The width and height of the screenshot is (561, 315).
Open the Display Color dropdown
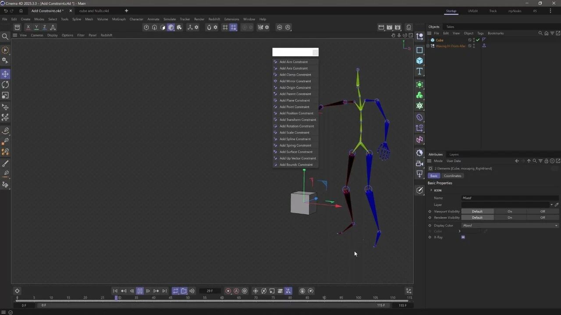[510, 226]
